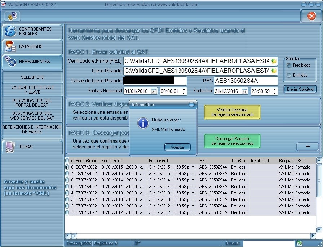
Task: Click the Comprobantes Fiscales dollar icon
Action: coord(10,31)
